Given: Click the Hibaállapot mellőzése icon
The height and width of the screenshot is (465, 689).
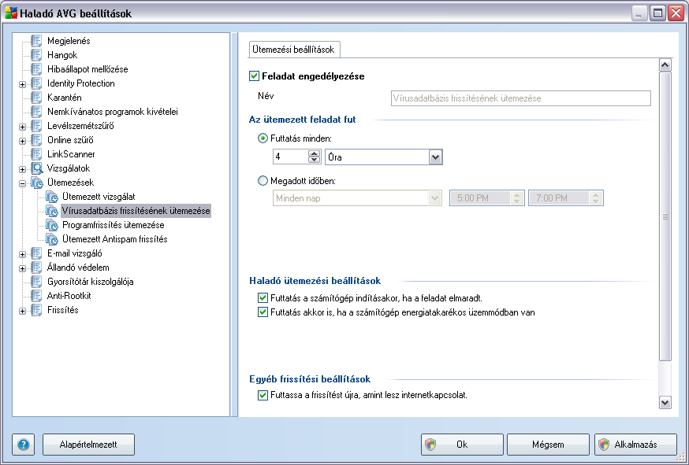Looking at the screenshot, I should [36, 69].
